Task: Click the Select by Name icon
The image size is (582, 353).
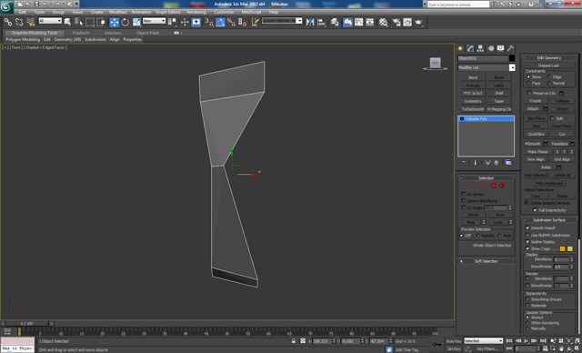Action: [x=79, y=22]
